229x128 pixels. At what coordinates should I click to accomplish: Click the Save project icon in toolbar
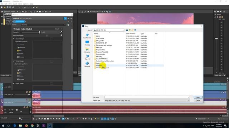point(8,7)
